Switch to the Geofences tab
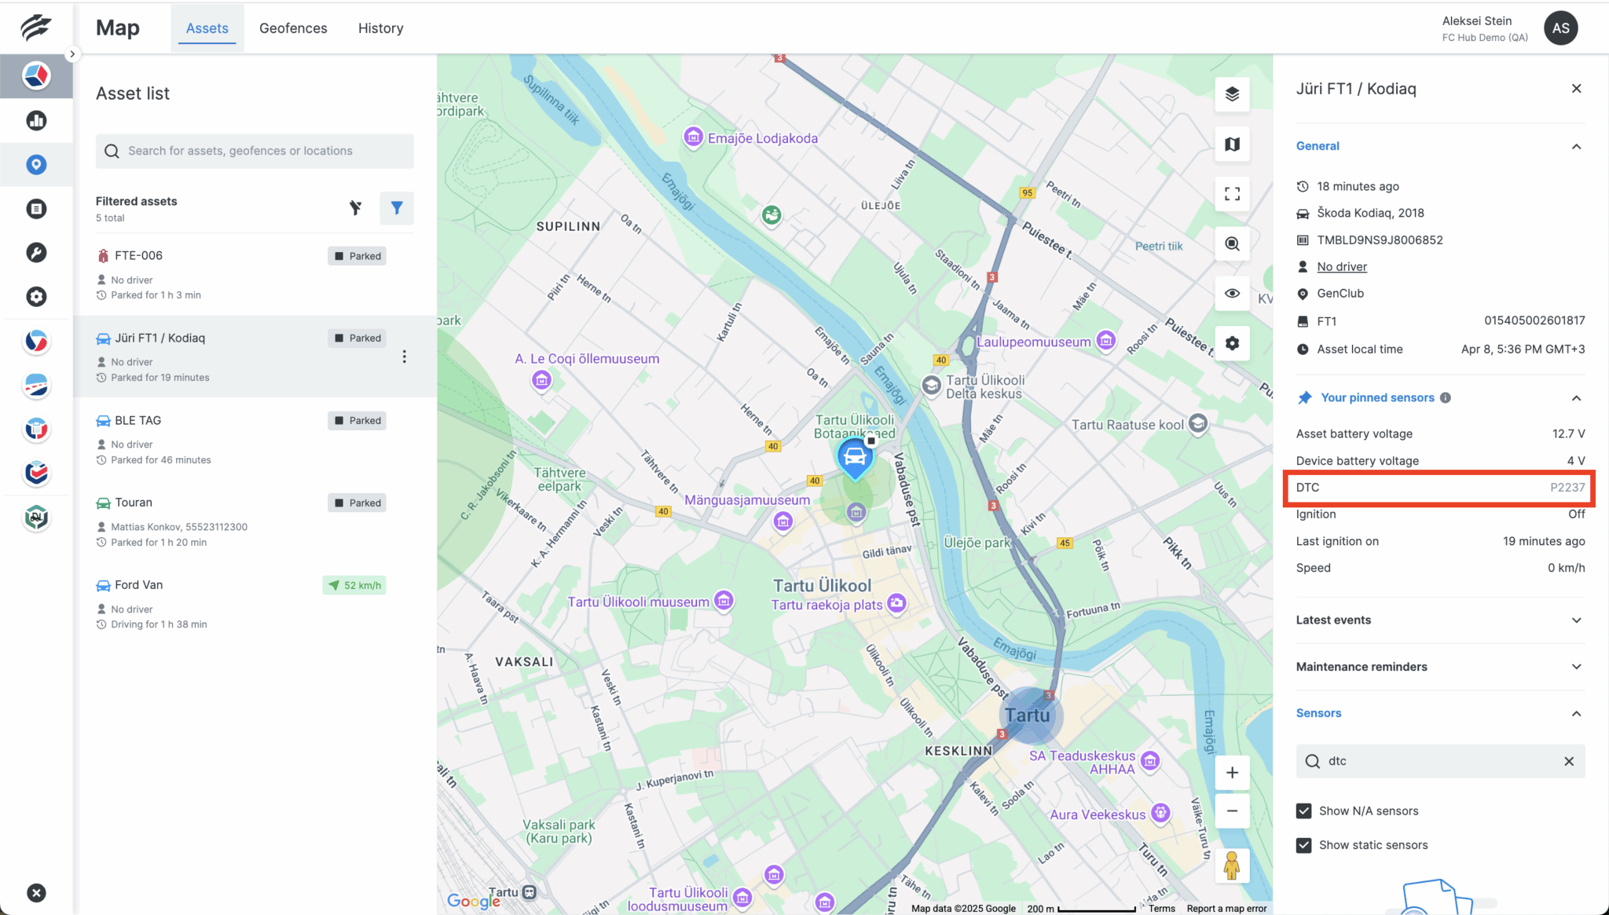This screenshot has height=915, width=1609. [x=293, y=27]
